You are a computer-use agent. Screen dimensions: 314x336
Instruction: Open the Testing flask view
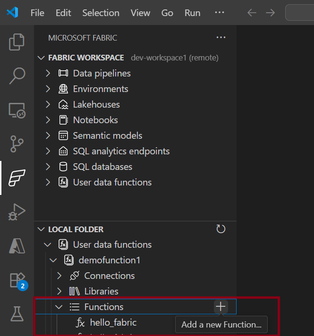tap(17, 314)
